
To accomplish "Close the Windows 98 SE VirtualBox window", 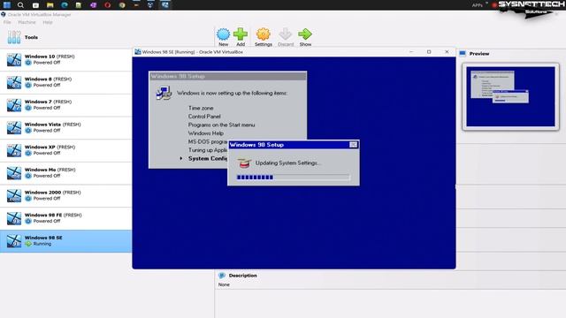I will 447,52.
